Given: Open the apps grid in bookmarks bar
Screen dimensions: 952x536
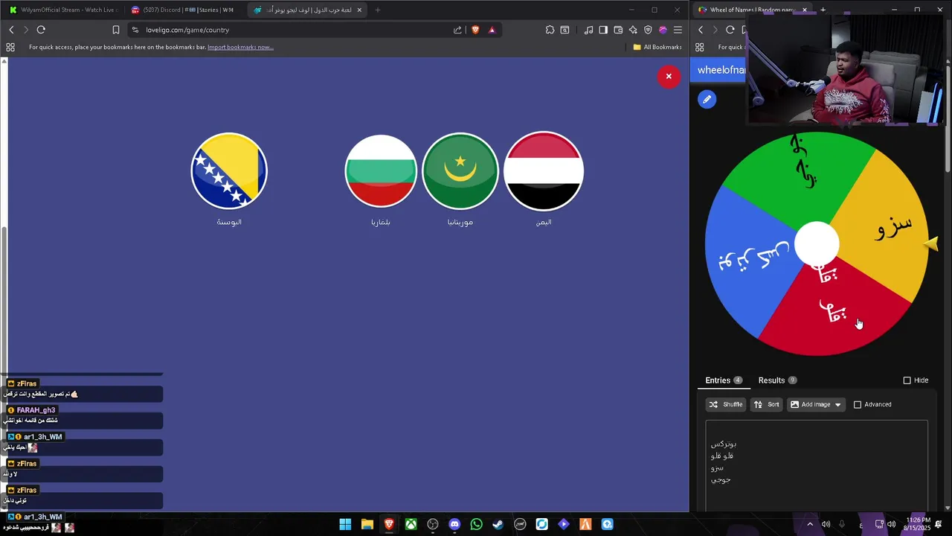Looking at the screenshot, I should click(x=10, y=47).
